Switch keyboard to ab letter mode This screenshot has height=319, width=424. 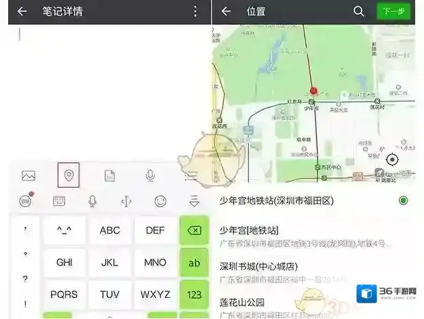pyautogui.click(x=194, y=263)
